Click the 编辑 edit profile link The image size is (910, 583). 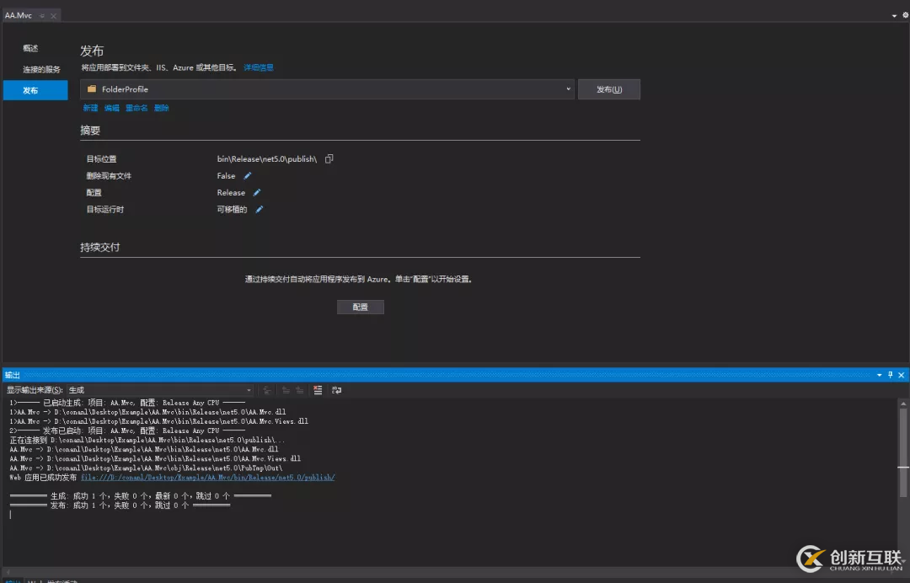point(112,108)
